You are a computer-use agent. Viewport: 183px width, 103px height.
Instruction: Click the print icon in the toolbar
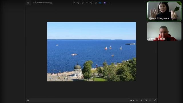point(96,3)
